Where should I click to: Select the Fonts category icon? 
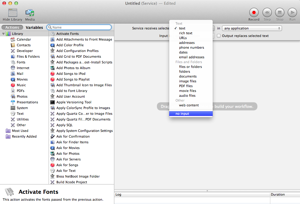[13, 62]
